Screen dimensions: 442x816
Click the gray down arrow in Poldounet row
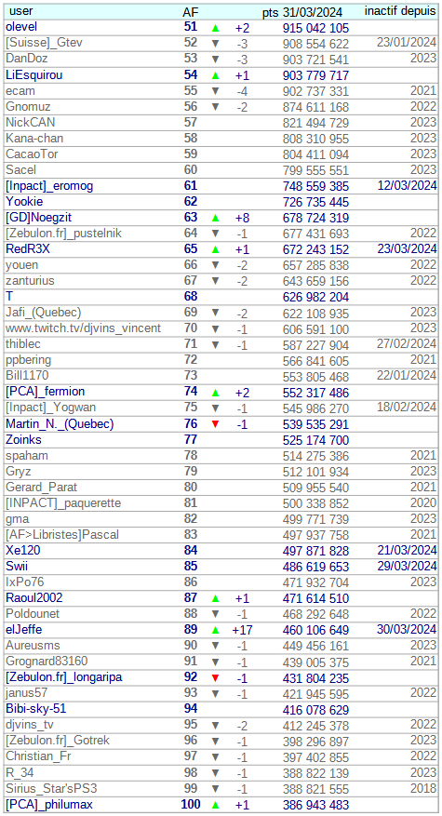coord(216,615)
